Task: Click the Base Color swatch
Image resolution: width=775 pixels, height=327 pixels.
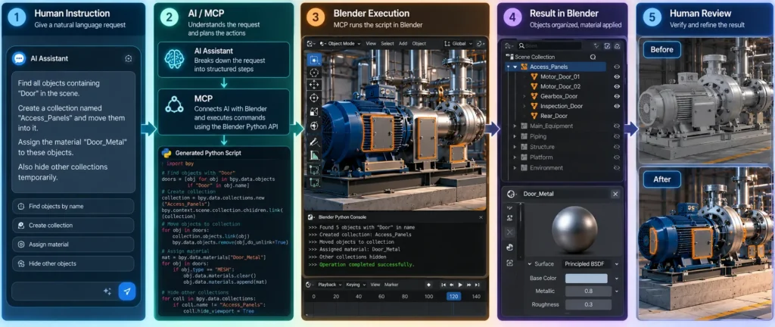Action: tap(587, 279)
